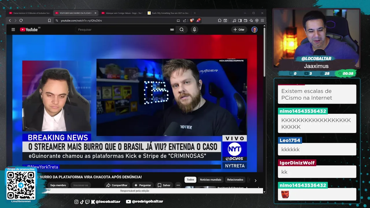Click the scrollbar down arrow
This screenshot has width=370, height=208.
click(264, 192)
